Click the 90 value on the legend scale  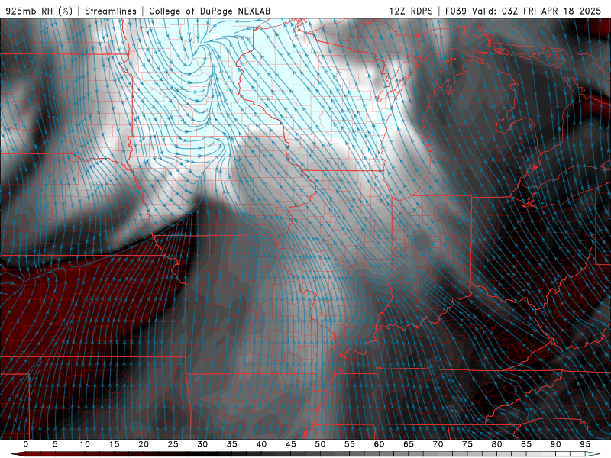[555, 444]
